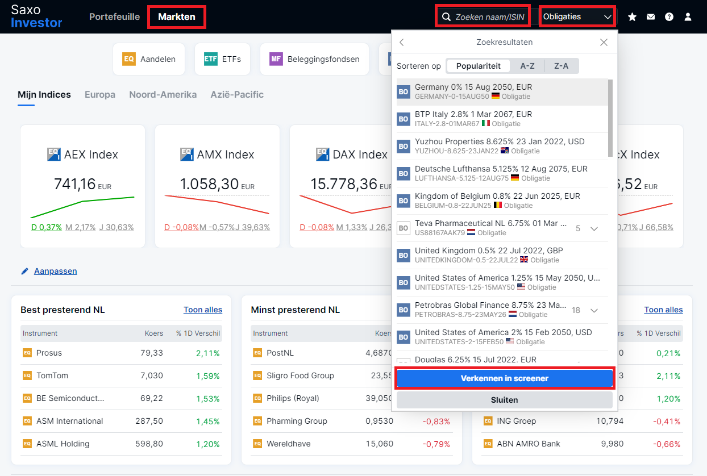Viewport: 707px width, 476px height.
Task: Open favorites star icon in header
Action: pyautogui.click(x=632, y=17)
